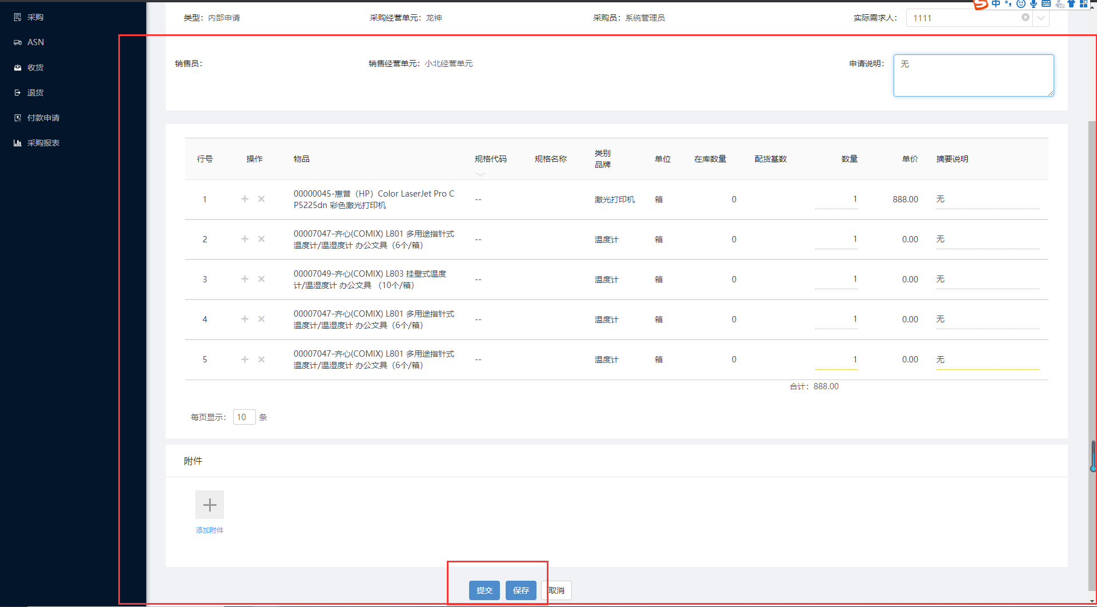Click the 小北经营单元 value text
Screen dimensions: 1097x607
[x=449, y=63]
